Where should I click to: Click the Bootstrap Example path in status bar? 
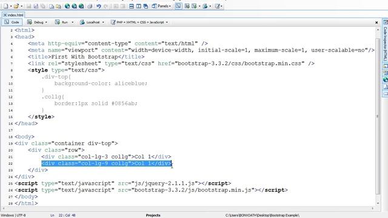(x=263, y=216)
